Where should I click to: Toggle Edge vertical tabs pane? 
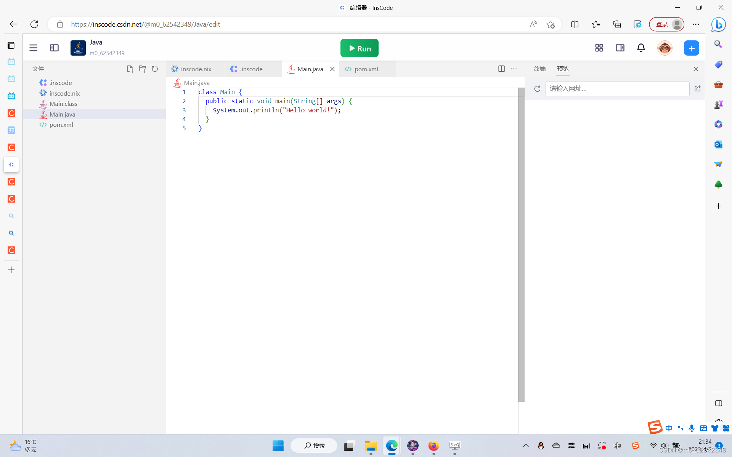pos(11,45)
